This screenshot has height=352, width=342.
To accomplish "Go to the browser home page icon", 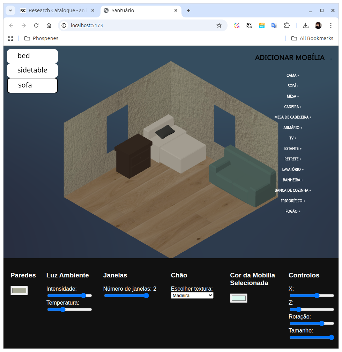I will click(49, 25).
